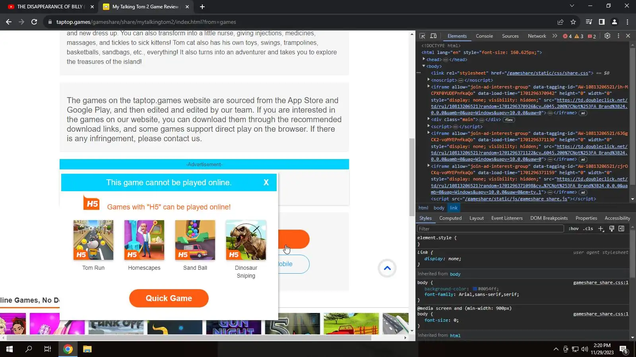Switch to THE DISAPPEARANCE OF BILLY tab
The width and height of the screenshot is (636, 357).
coord(50,7)
